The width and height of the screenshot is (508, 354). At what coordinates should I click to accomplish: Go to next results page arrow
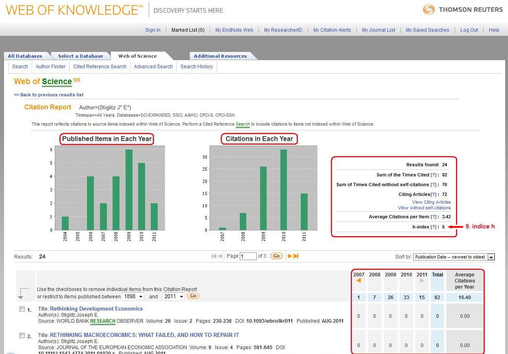290,256
